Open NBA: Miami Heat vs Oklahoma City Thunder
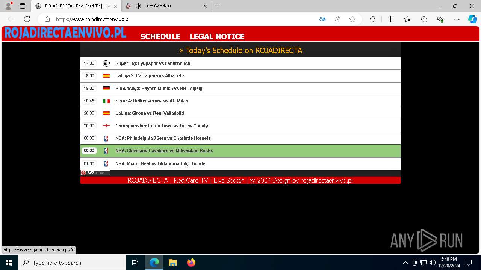The image size is (481, 270). click(161, 164)
